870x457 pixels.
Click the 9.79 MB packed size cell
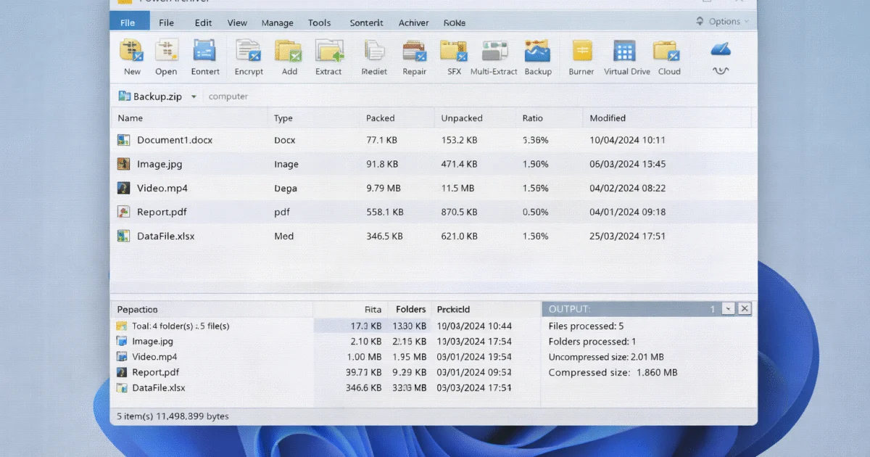tap(384, 188)
